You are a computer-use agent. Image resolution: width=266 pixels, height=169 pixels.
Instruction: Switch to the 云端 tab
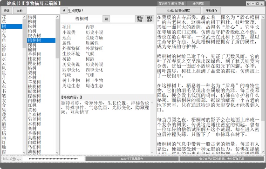(x=7, y=11)
